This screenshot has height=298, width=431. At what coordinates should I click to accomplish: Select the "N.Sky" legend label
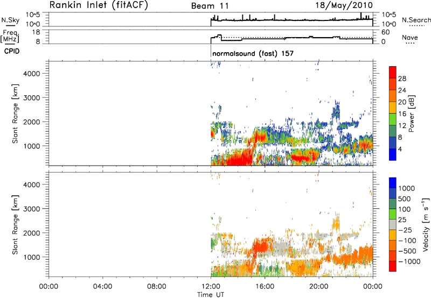click(10, 20)
